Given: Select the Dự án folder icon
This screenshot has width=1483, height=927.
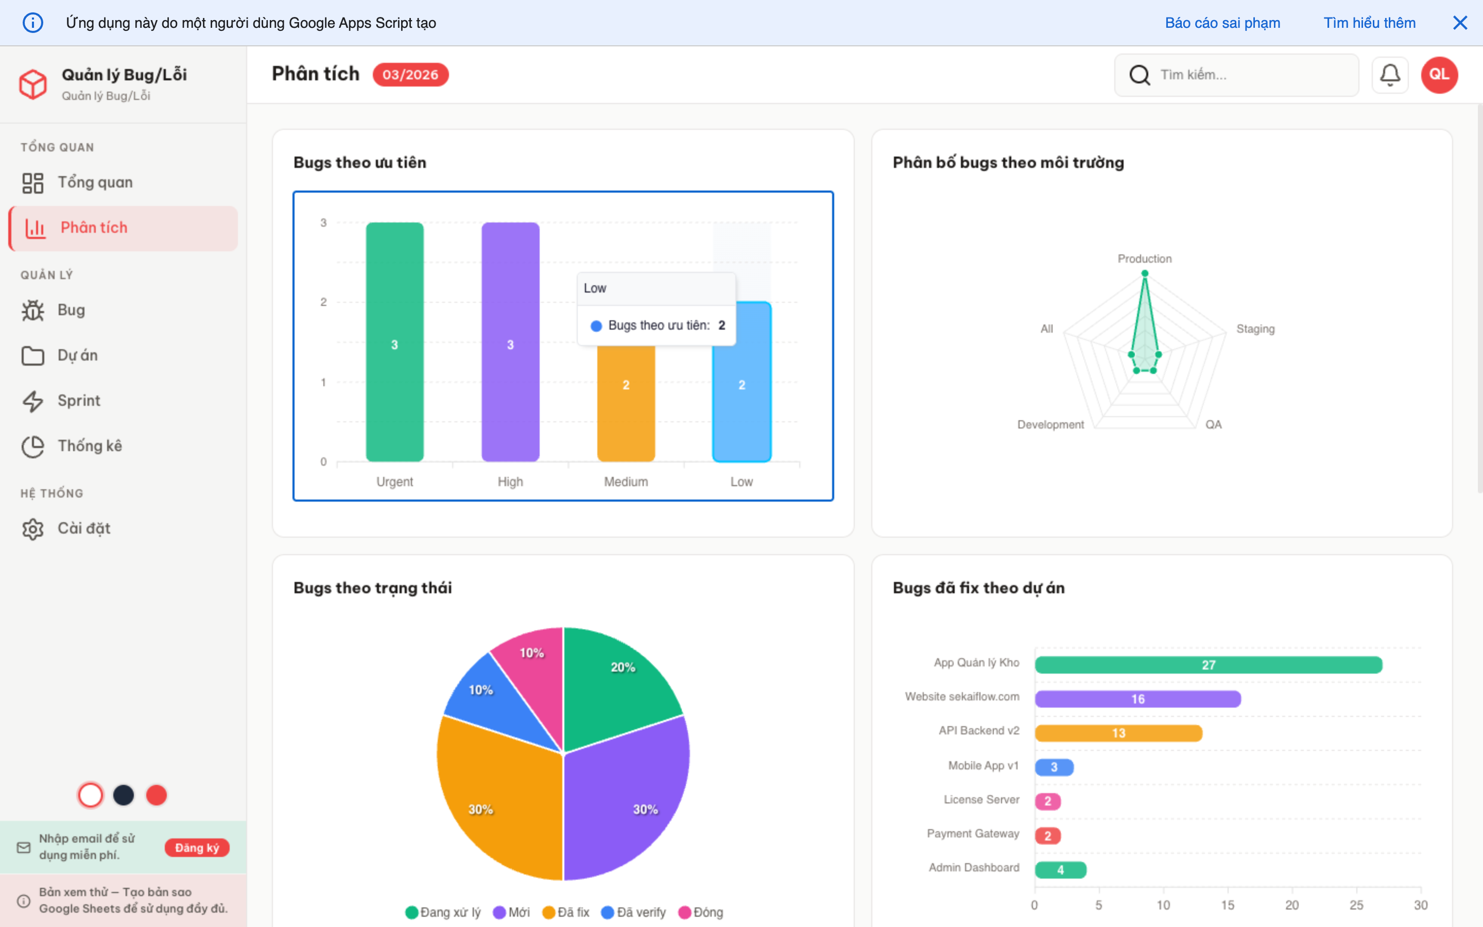Looking at the screenshot, I should click(33, 355).
